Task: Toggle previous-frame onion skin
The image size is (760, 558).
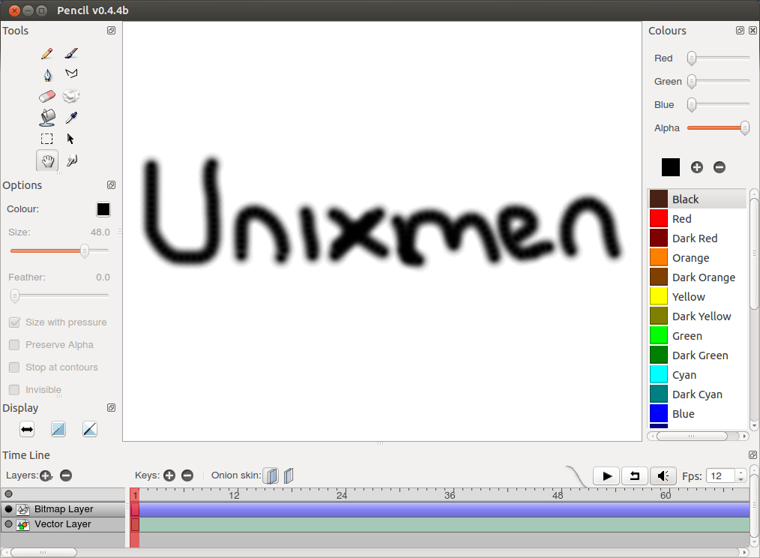Action: 272,475
